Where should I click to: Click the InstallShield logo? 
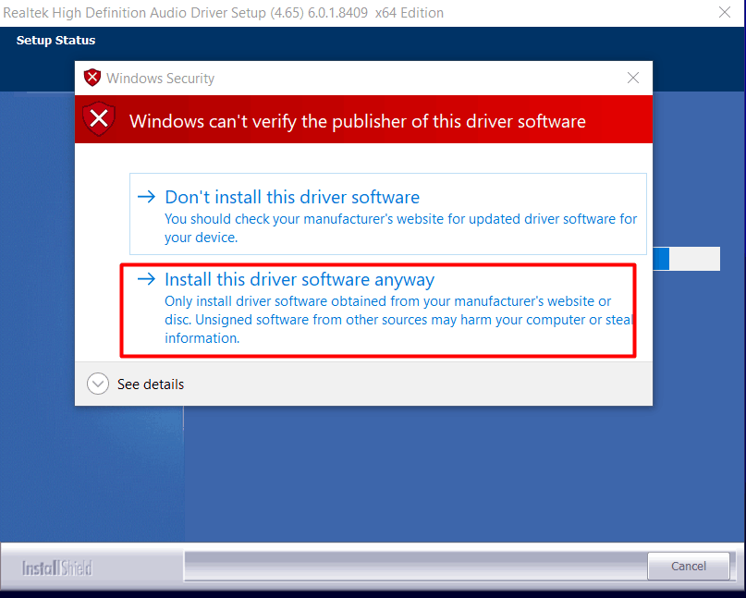[57, 568]
